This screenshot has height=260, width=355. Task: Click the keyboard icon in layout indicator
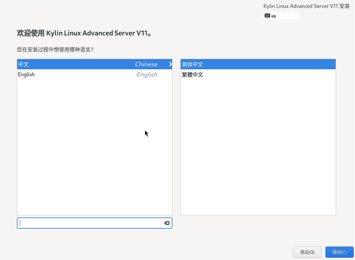[x=267, y=16]
